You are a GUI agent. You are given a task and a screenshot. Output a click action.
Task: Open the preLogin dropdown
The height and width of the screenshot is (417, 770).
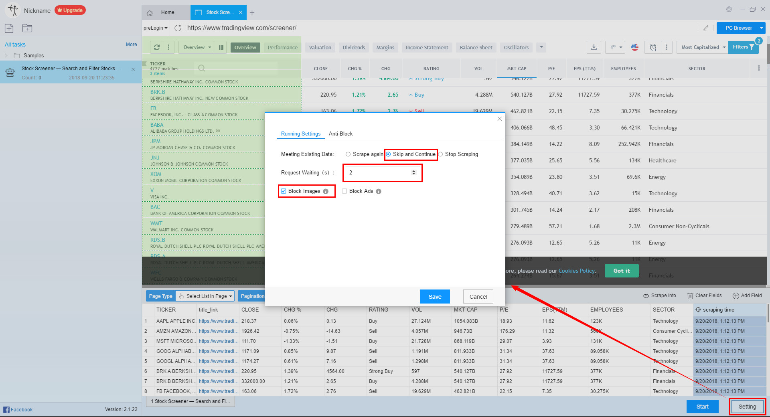point(156,28)
